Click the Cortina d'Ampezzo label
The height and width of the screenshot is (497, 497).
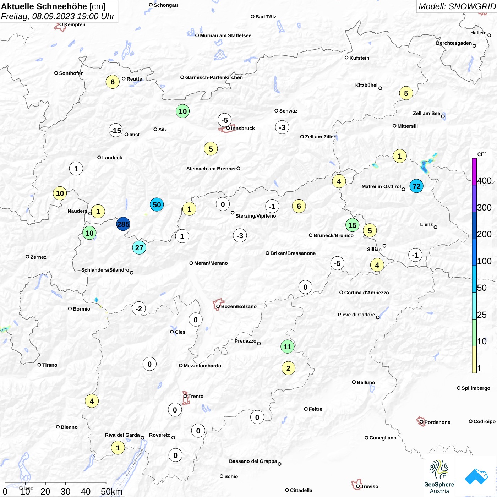pyautogui.click(x=367, y=293)
